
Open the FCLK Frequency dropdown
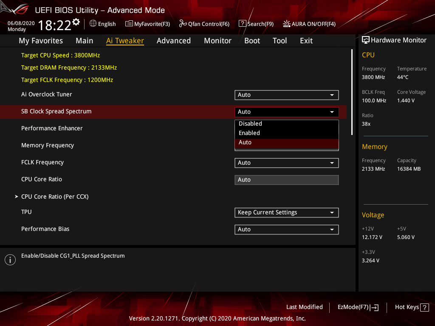point(287,163)
